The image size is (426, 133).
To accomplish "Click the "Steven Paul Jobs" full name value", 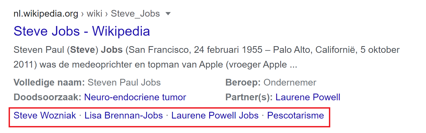I will click(124, 82).
